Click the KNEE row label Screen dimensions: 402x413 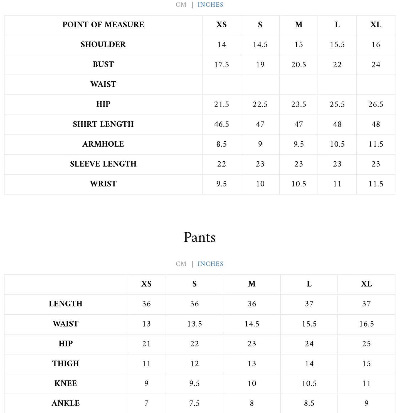66,383
